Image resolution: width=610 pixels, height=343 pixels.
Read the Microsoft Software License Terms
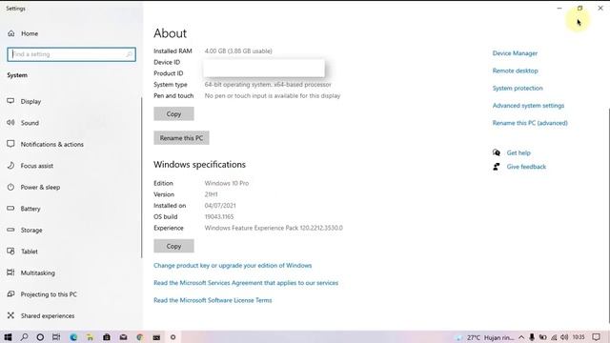click(x=213, y=300)
